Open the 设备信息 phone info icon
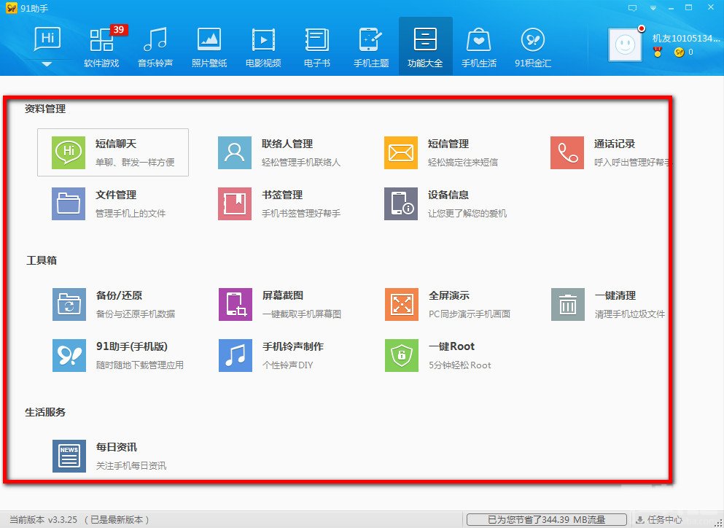724x528 pixels. pos(401,203)
